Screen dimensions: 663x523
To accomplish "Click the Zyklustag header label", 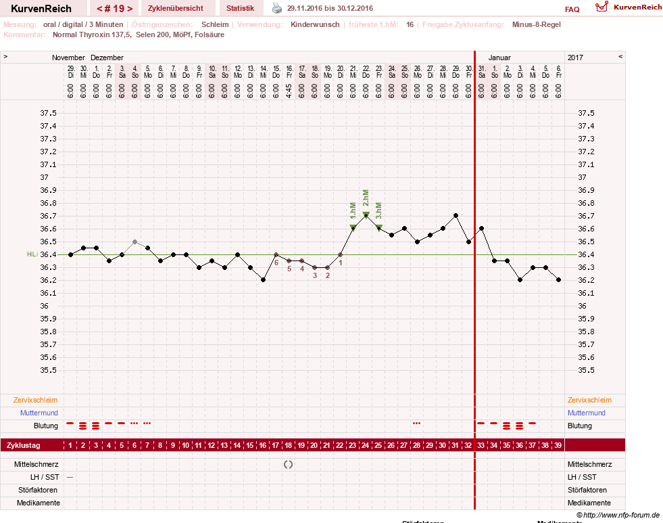I will [x=23, y=445].
